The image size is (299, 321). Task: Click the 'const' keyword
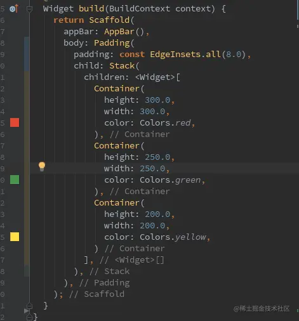coord(132,55)
